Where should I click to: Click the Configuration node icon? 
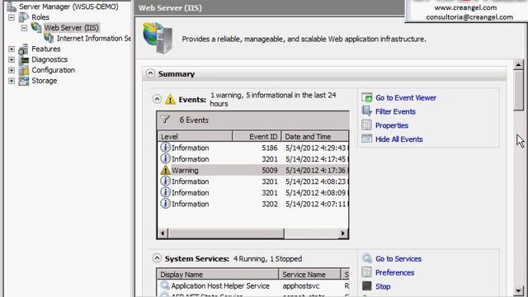pyautogui.click(x=24, y=70)
